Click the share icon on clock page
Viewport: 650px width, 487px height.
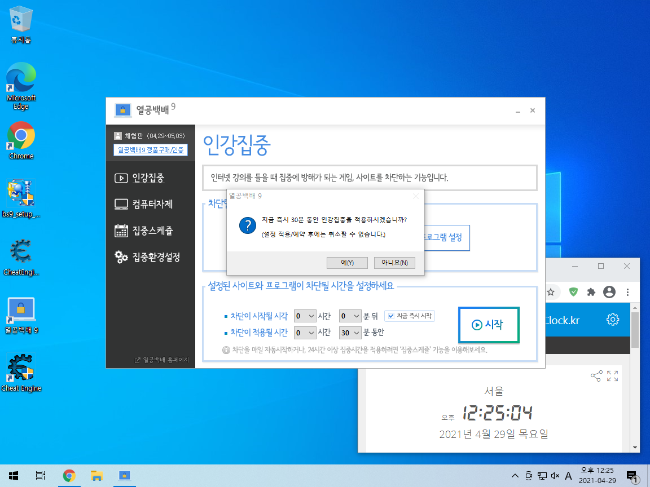click(x=596, y=376)
